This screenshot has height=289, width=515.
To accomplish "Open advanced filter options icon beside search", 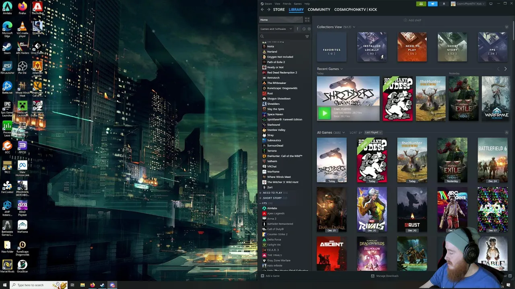I will point(307,37).
